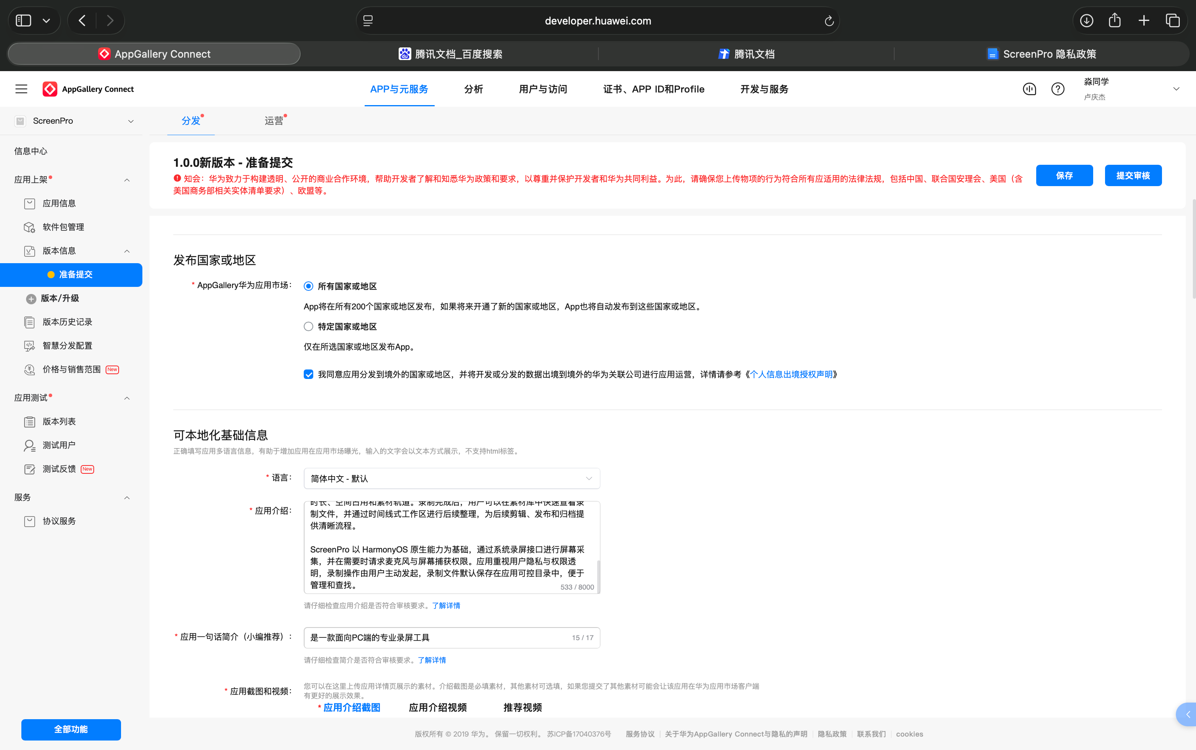
Task: Open 价格与销售范围 sidebar item
Action: [x=71, y=369]
